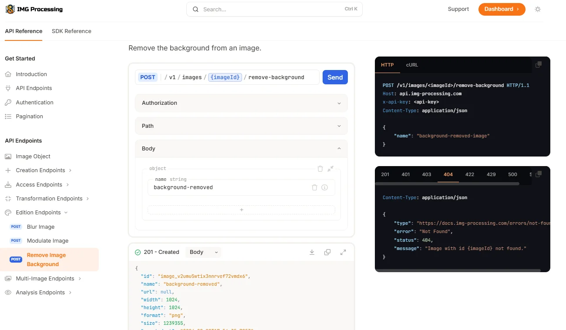Switch to the SDK Reference tab
Screen dimensions: 566x330
tap(71, 31)
